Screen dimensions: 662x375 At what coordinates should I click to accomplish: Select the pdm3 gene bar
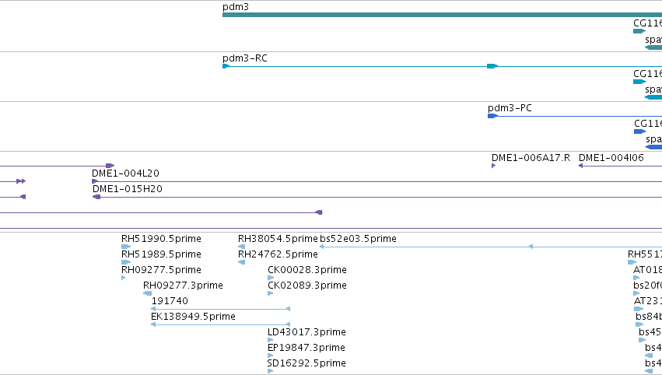coord(442,15)
